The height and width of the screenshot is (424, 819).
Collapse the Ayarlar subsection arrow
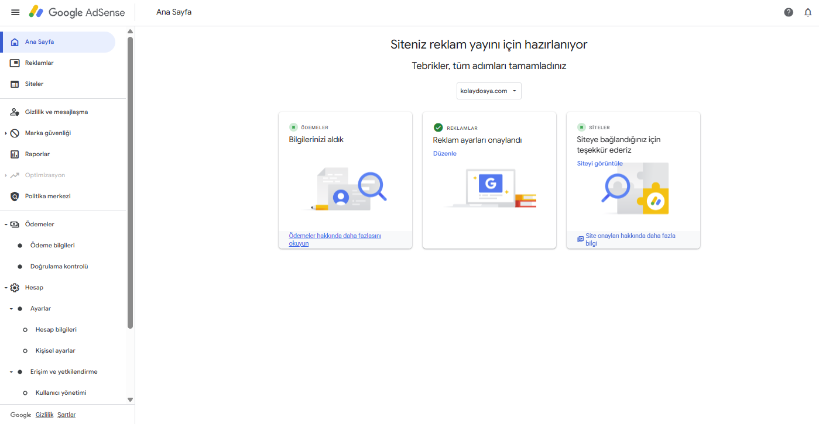(11, 309)
